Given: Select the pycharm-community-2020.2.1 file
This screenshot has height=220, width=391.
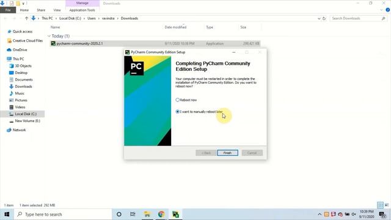Looking at the screenshot, I should tap(155, 43).
